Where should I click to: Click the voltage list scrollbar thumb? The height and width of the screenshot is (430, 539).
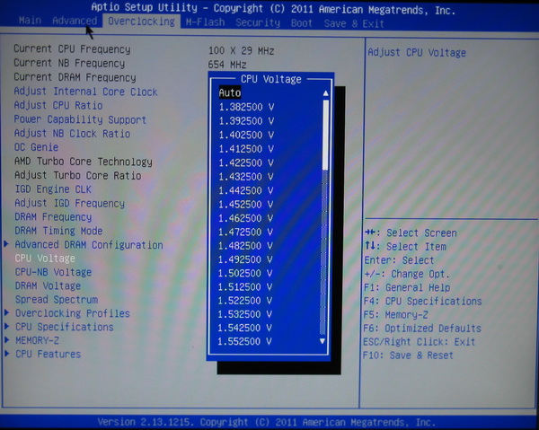(x=325, y=135)
